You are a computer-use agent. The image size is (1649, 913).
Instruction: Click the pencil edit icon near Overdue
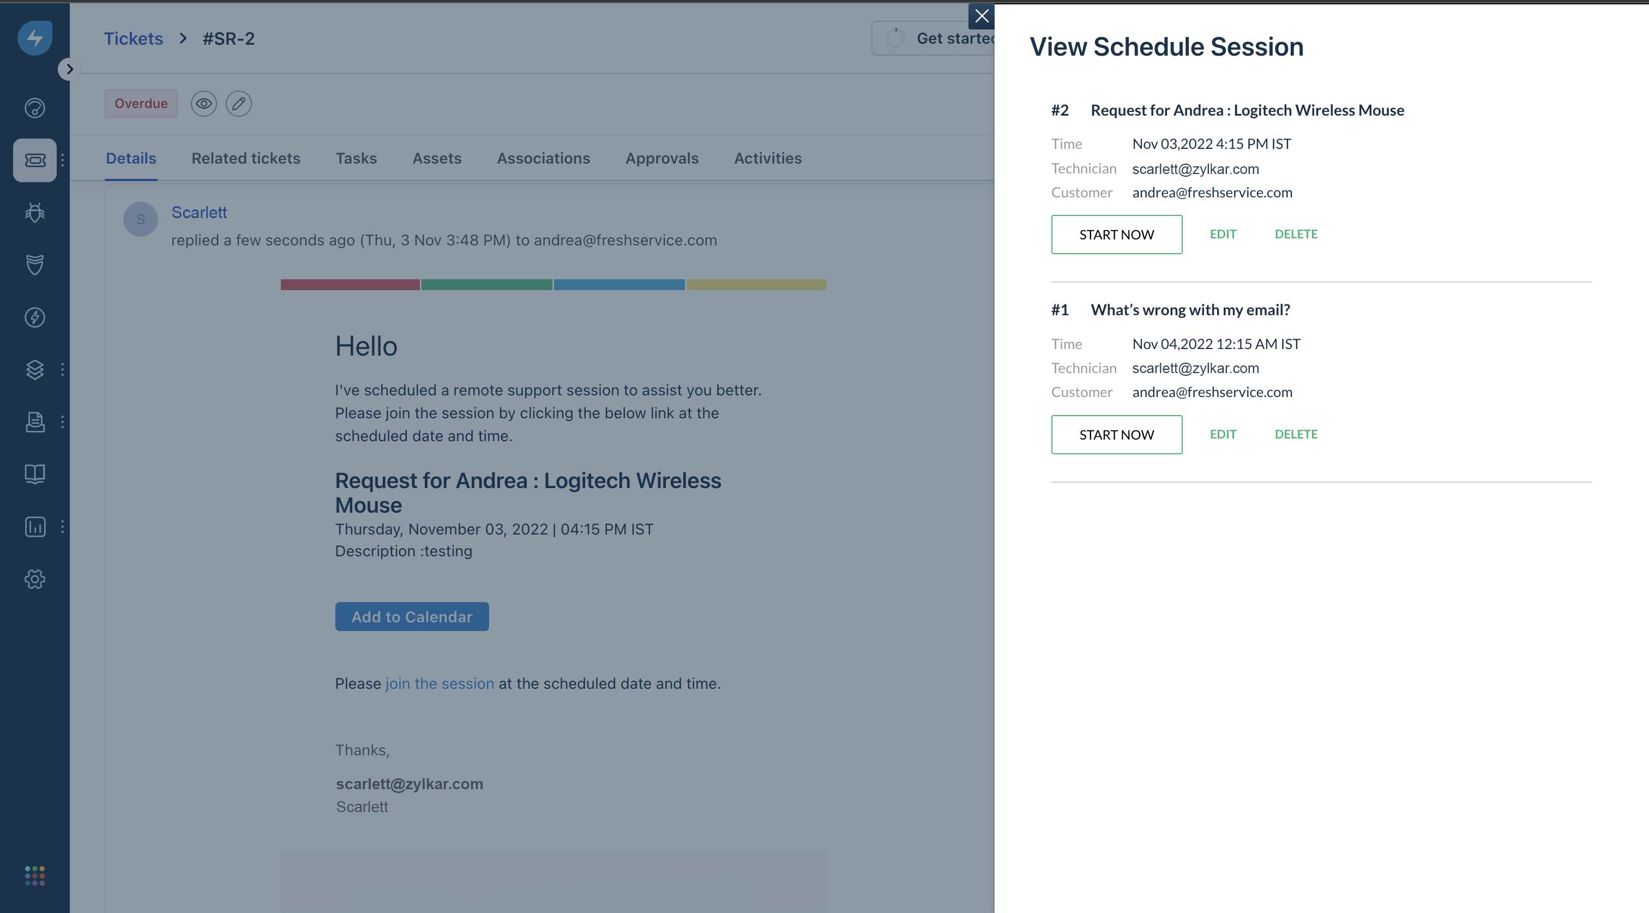pos(239,104)
